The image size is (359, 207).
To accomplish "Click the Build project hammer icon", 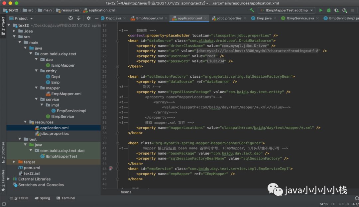I will tap(252, 10).
